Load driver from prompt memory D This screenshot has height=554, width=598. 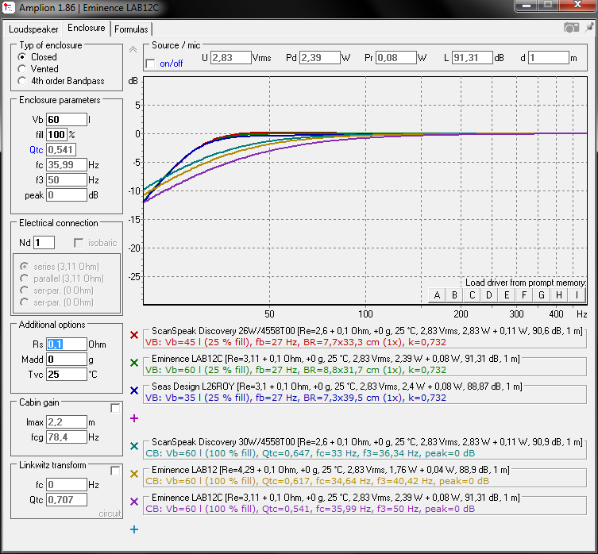tap(489, 295)
